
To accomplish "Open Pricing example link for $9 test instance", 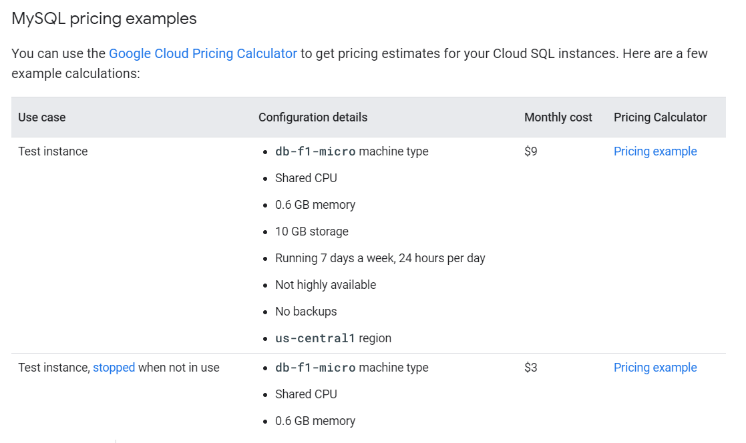I will coord(655,151).
